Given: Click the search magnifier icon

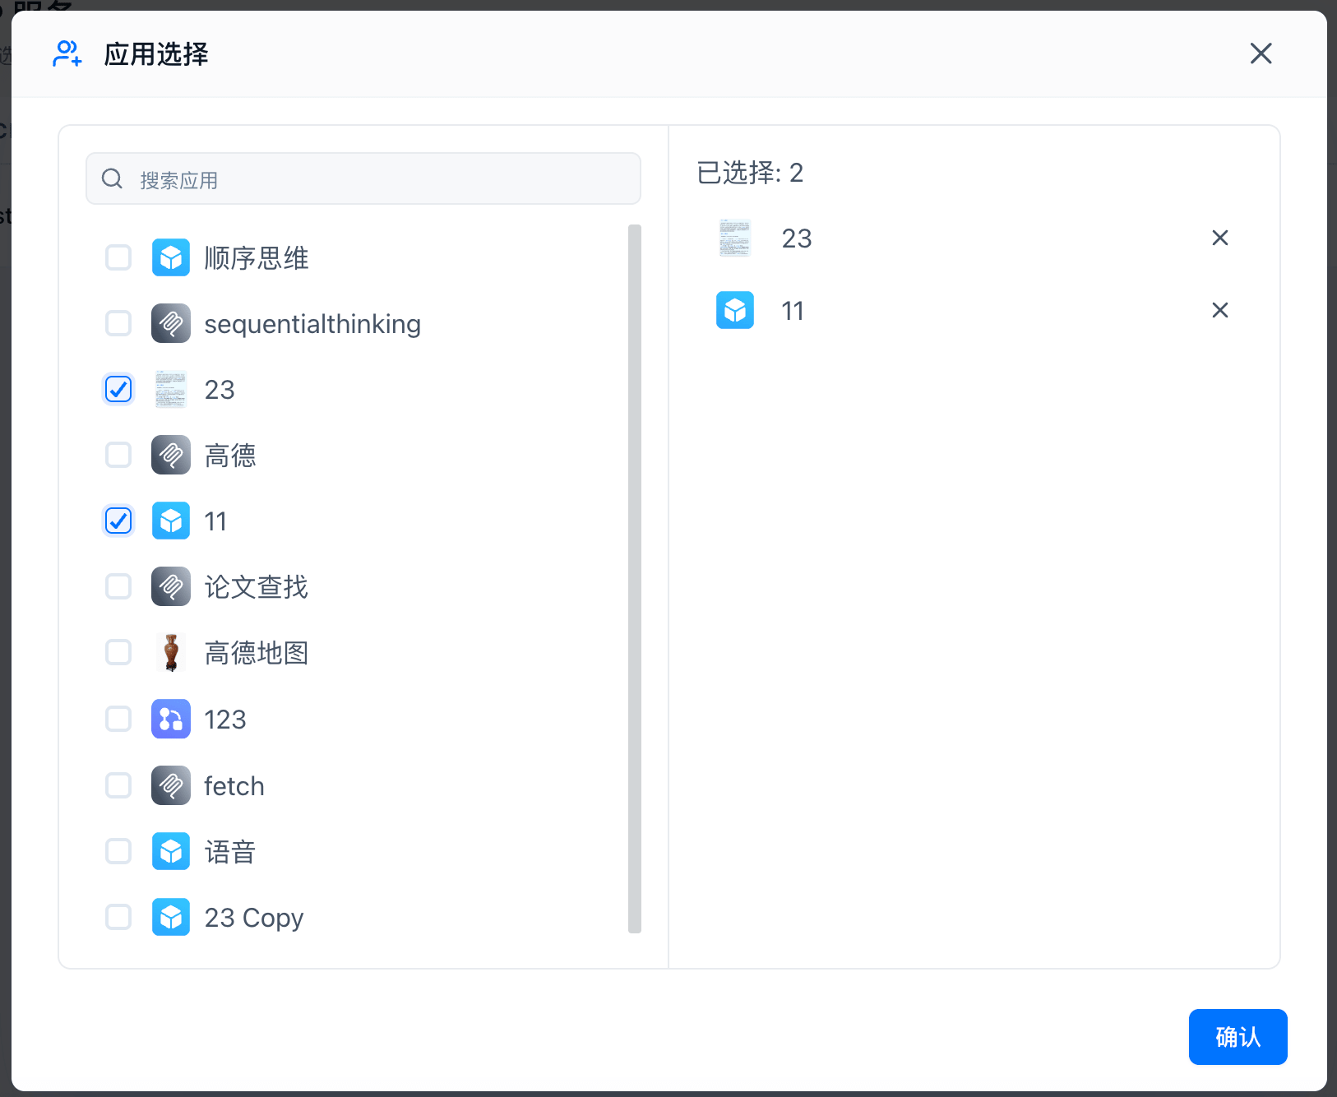Looking at the screenshot, I should [113, 179].
